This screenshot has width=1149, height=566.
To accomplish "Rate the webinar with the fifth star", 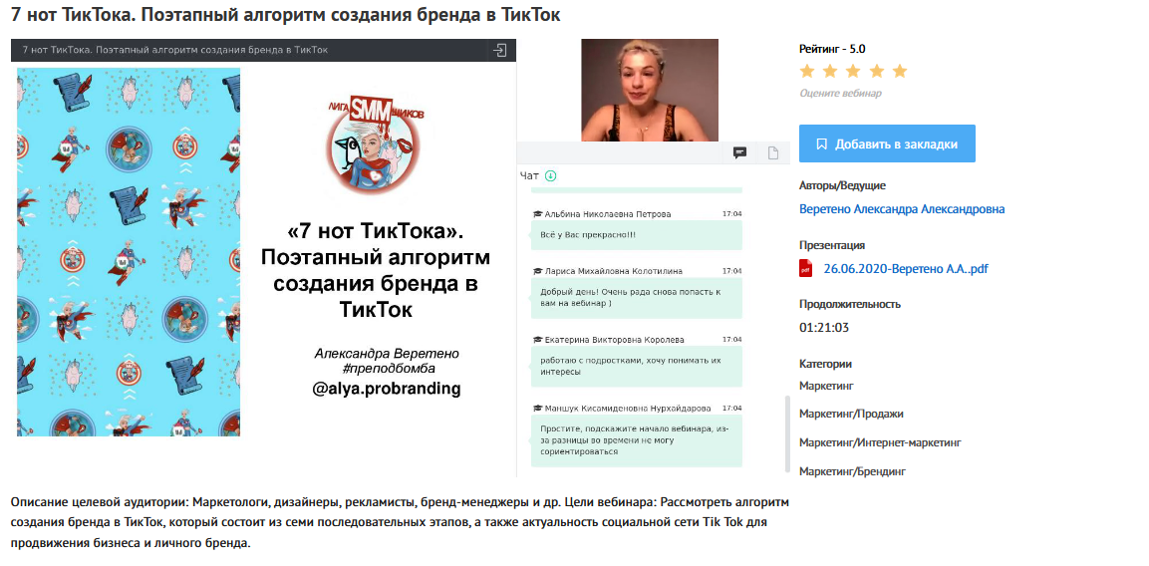I will pyautogui.click(x=900, y=71).
